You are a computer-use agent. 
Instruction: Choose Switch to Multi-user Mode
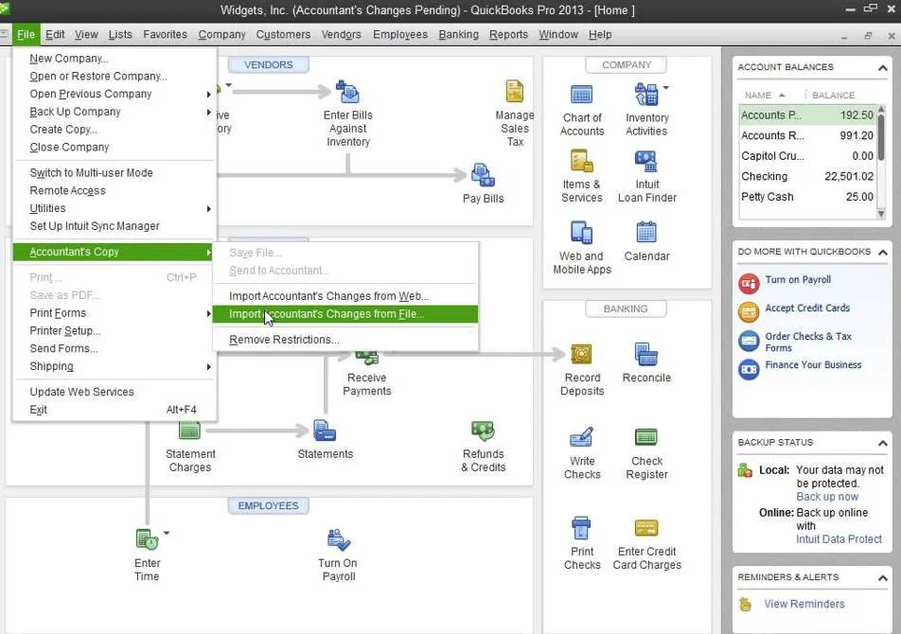click(114, 173)
